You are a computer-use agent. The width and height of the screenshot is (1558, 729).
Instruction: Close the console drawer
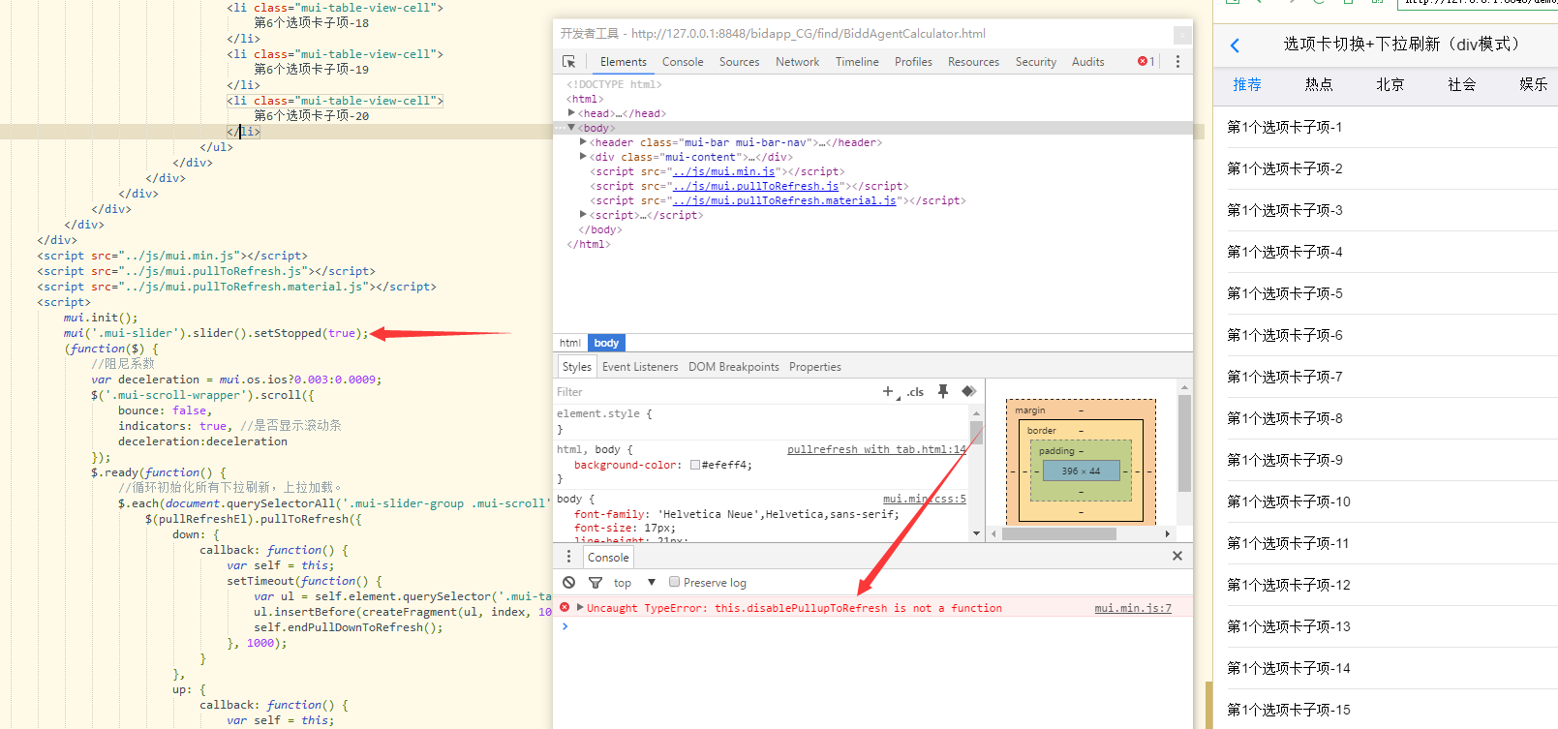1177,556
